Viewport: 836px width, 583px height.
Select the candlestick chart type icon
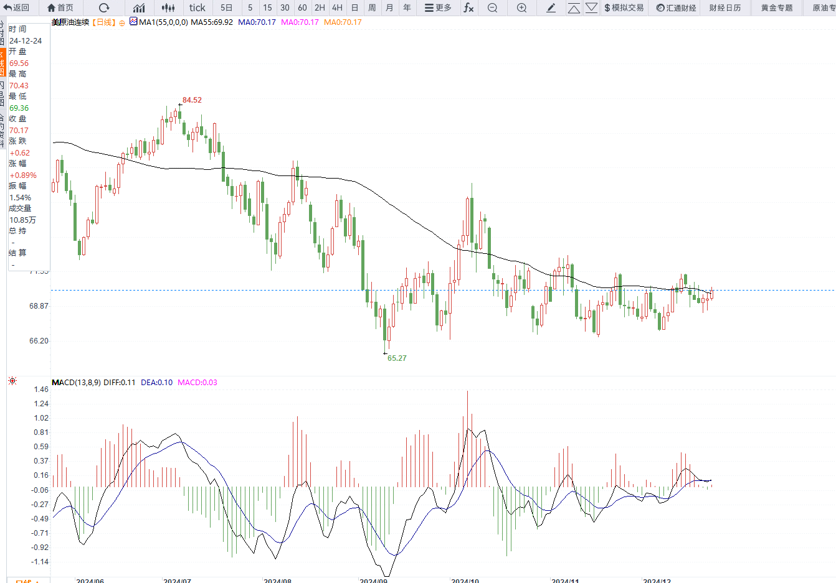[x=168, y=7]
